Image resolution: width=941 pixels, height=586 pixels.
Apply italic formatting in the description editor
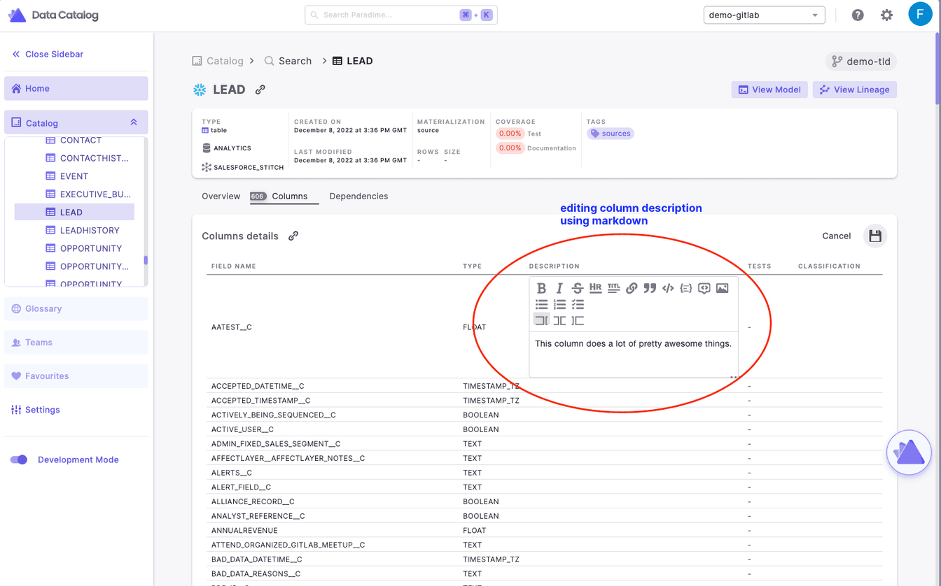(559, 288)
